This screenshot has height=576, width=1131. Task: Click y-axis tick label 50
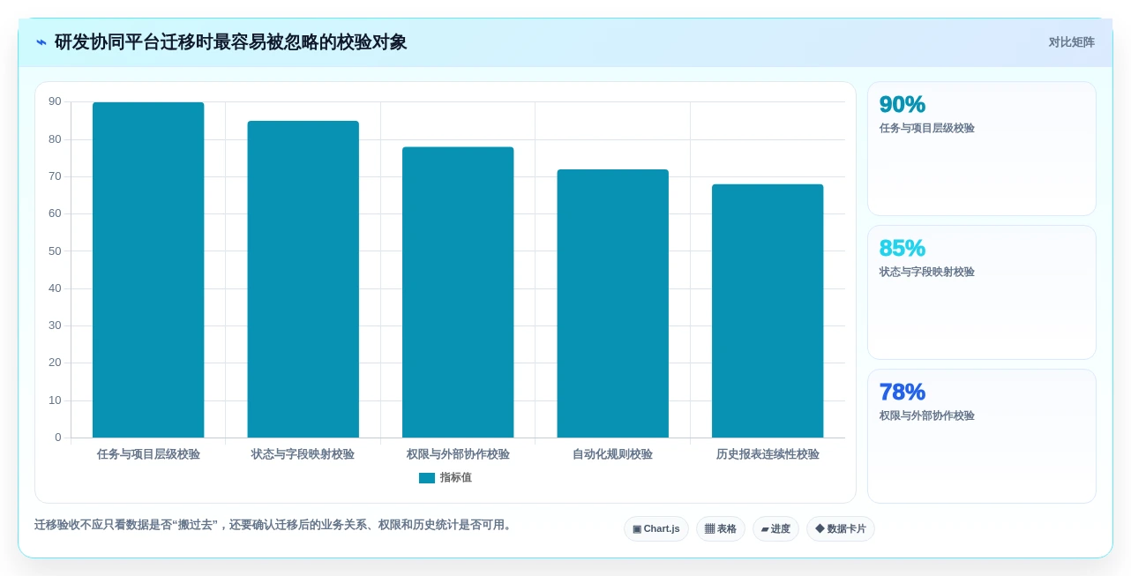[x=55, y=251]
